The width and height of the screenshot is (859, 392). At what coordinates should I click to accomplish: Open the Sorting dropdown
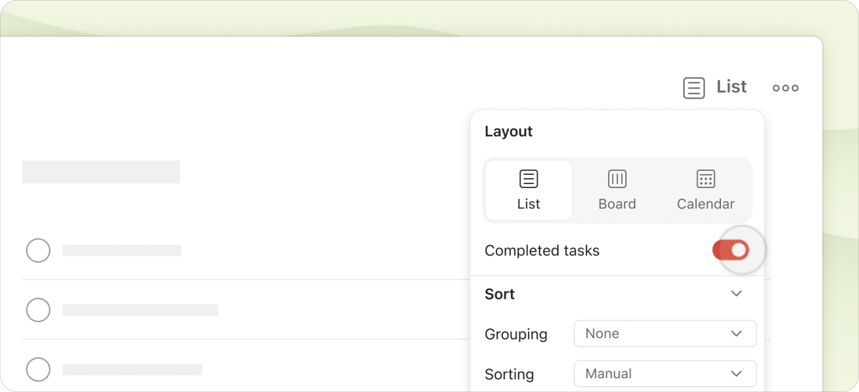(x=665, y=373)
